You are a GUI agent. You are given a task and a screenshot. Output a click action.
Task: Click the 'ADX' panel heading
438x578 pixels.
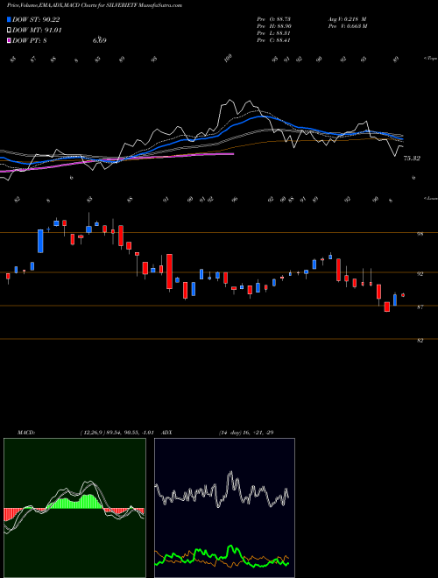pos(166,433)
